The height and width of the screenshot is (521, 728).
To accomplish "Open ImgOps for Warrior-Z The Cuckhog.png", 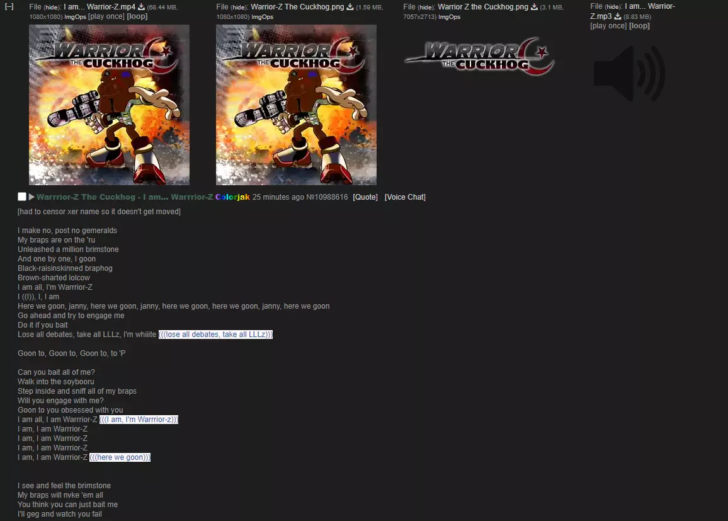I will pos(263,17).
